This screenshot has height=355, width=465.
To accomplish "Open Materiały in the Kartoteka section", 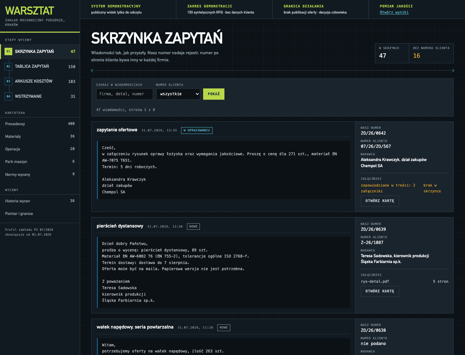I will point(40,137).
